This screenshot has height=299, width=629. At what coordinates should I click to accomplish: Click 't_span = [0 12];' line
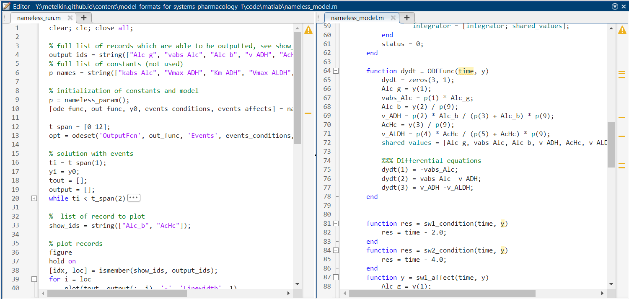[80, 127]
